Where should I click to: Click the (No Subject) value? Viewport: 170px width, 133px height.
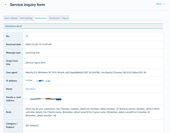(x=32, y=125)
